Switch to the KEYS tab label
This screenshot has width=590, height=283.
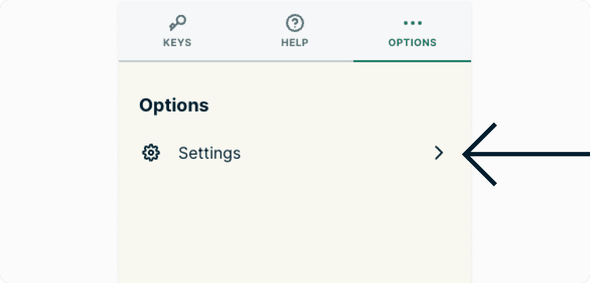point(177,43)
